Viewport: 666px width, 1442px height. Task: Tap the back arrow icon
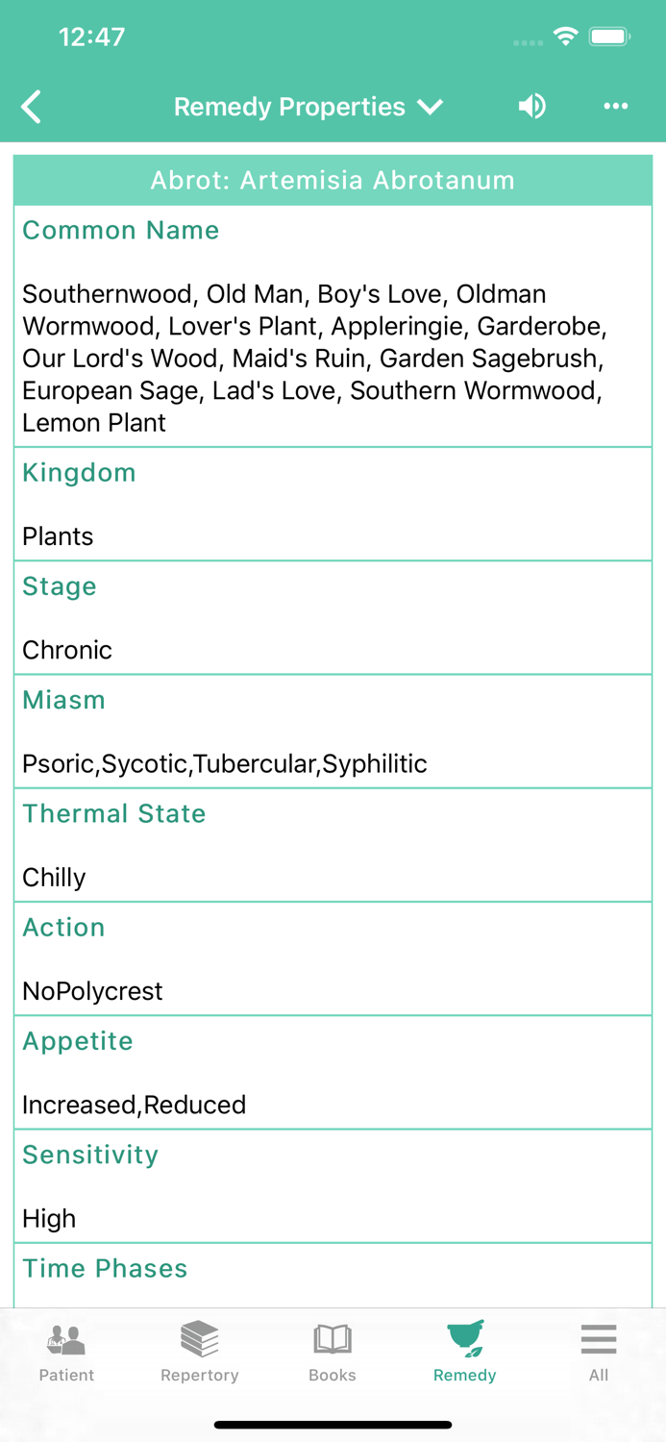tap(32, 107)
